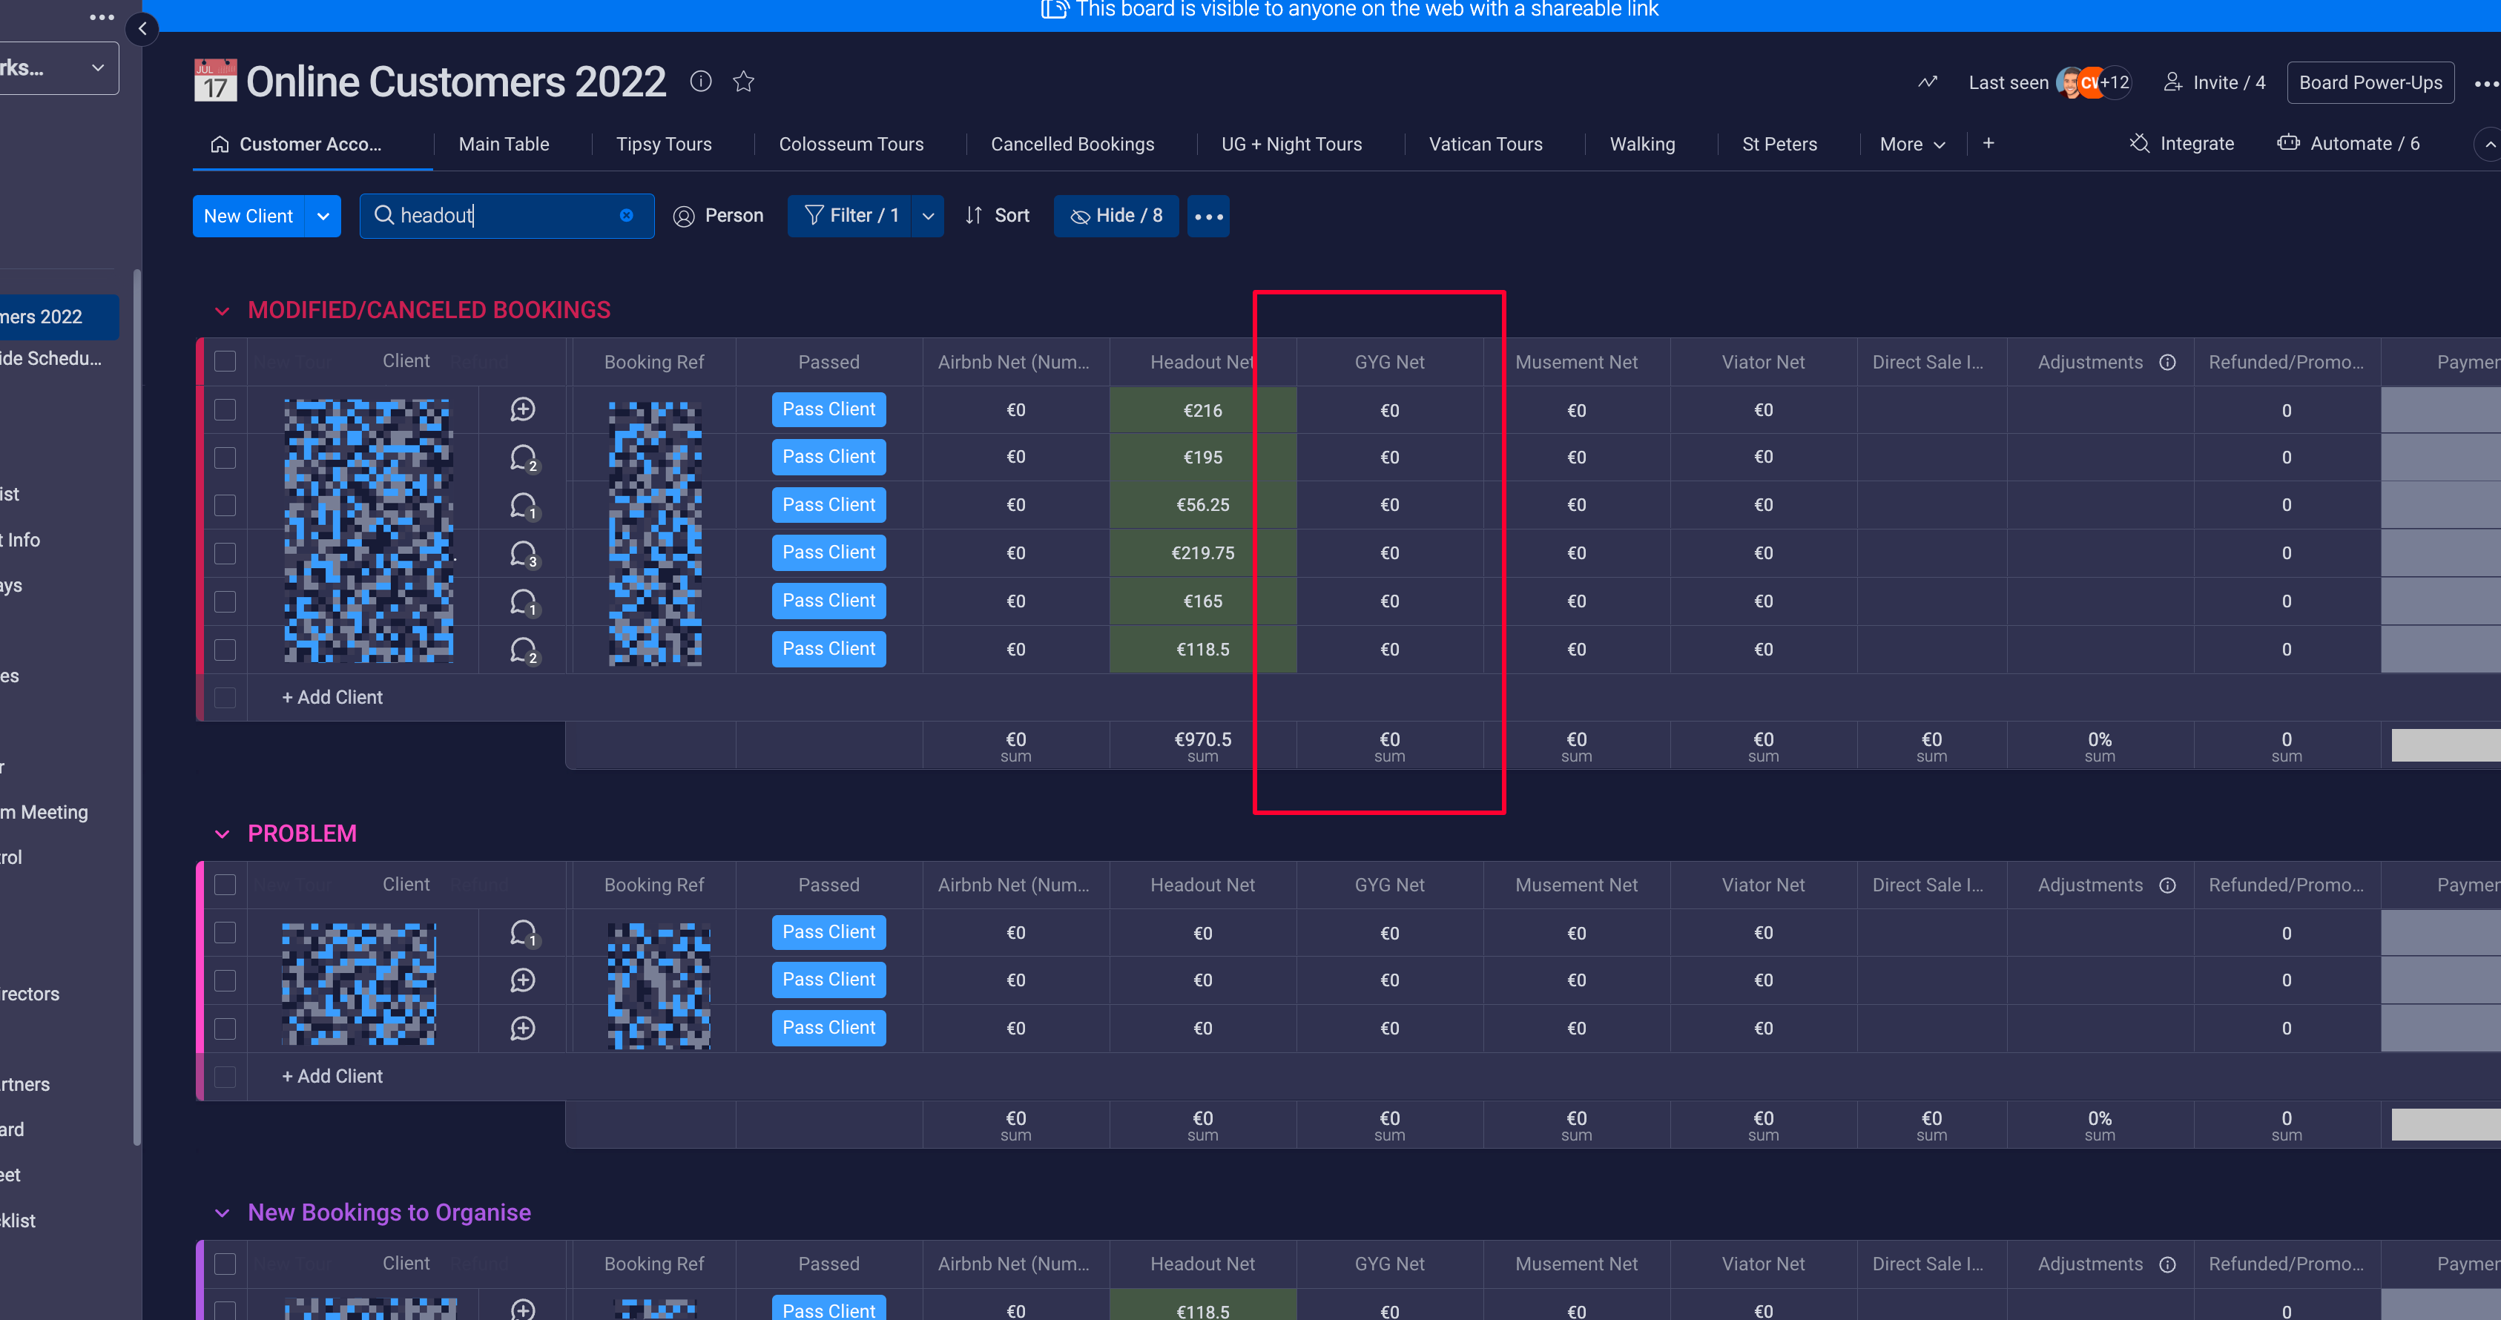Click the Sort button
The height and width of the screenshot is (1320, 2501).
997,216
